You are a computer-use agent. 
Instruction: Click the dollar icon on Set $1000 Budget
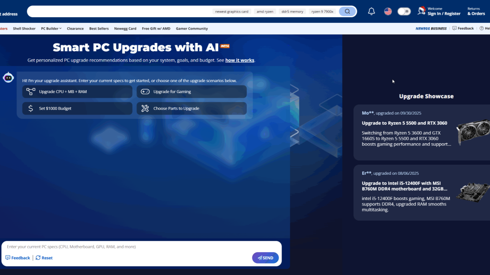[x=30, y=108]
